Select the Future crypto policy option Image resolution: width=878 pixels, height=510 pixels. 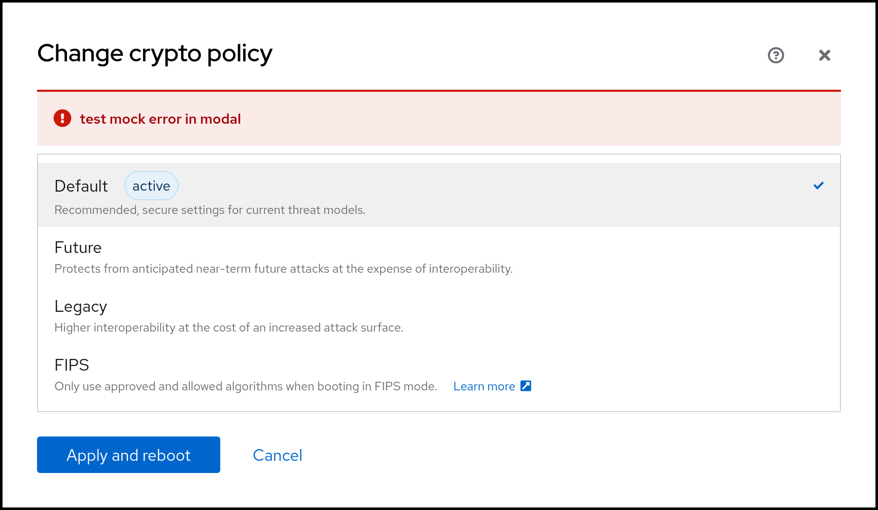pyautogui.click(x=439, y=256)
